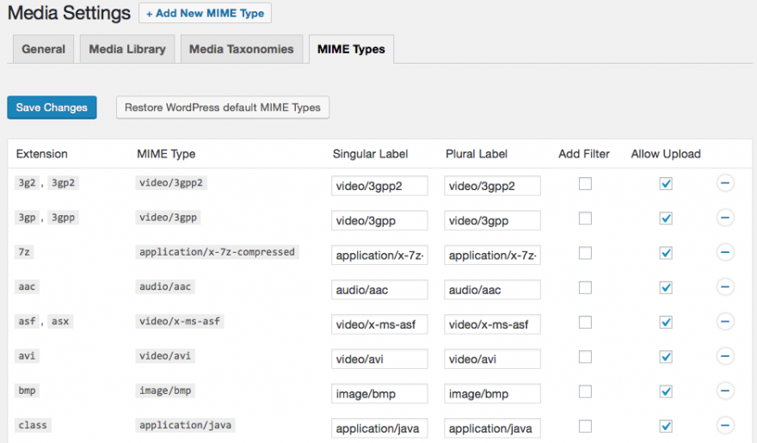Delete the bmp image MIME type
This screenshot has height=443, width=757.
(725, 391)
